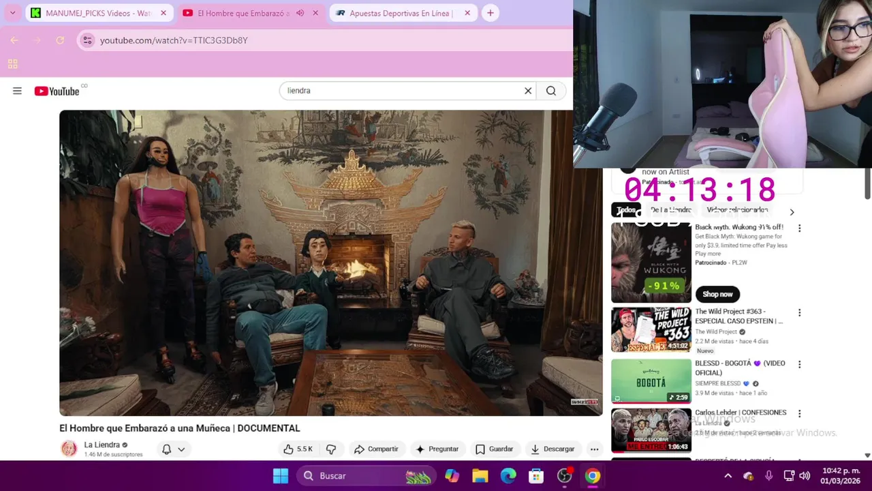Open a new browser tab

click(490, 13)
